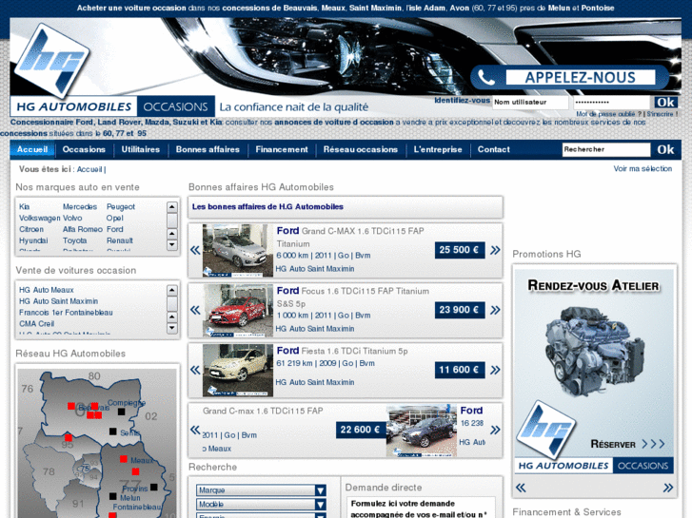Click Les bonnes affaires de H.G Automobiles heading
This screenshot has width=692, height=518.
click(267, 207)
